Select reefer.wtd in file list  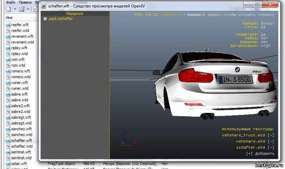pyautogui.click(x=20, y=30)
